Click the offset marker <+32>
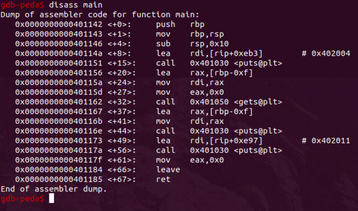Image resolution: width=358 pixels, height=211 pixels. point(122,102)
